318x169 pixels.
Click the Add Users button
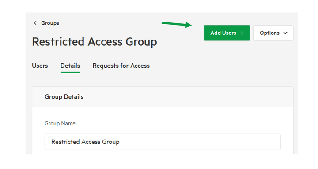227,33
